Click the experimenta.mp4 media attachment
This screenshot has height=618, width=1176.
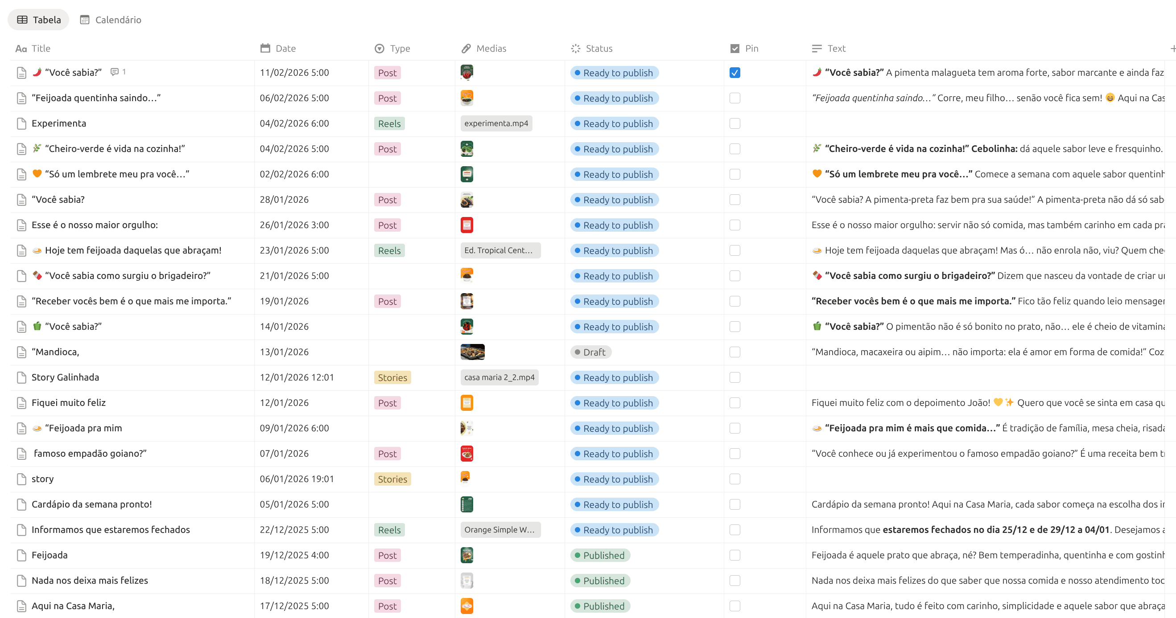(x=496, y=123)
